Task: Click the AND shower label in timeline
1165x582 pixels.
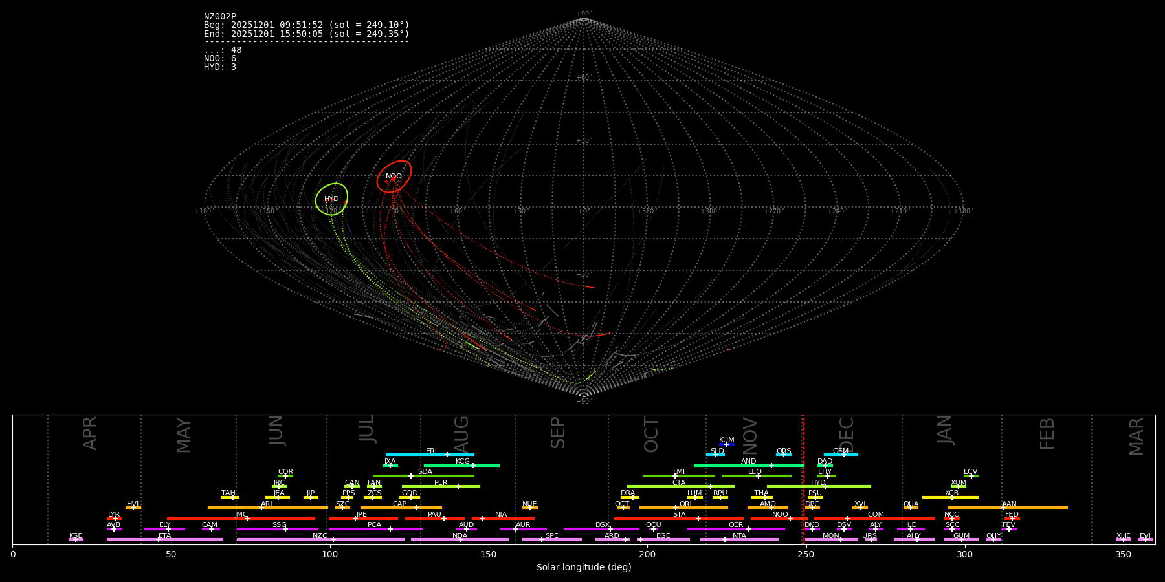Action: click(749, 462)
